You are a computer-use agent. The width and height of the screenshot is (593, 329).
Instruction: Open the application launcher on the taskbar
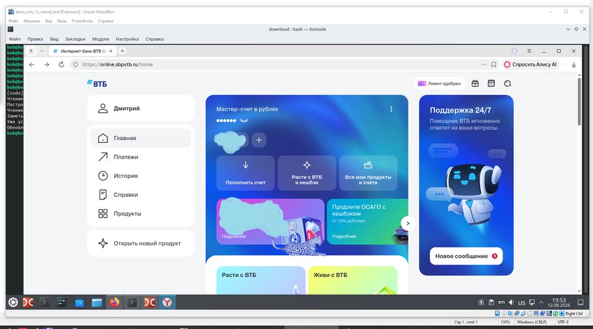coord(13,302)
